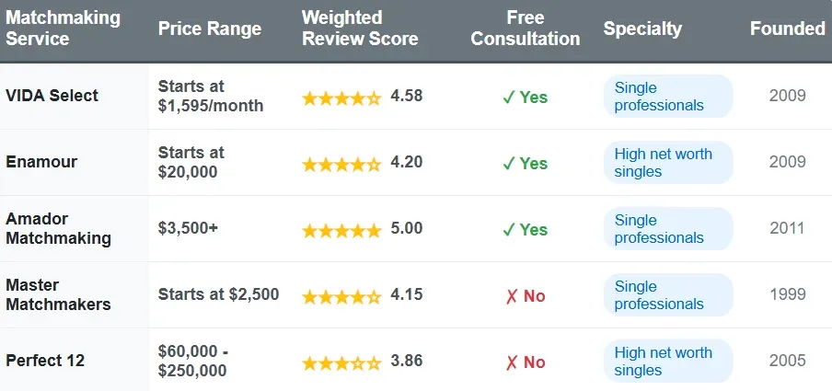Viewport: 832px width, 391px height.
Task: Click High net worth singles tag for Perfect 12
Action: [x=668, y=362]
